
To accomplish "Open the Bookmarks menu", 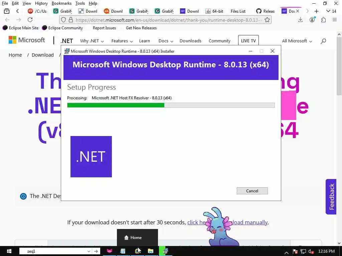I will [61, 3].
